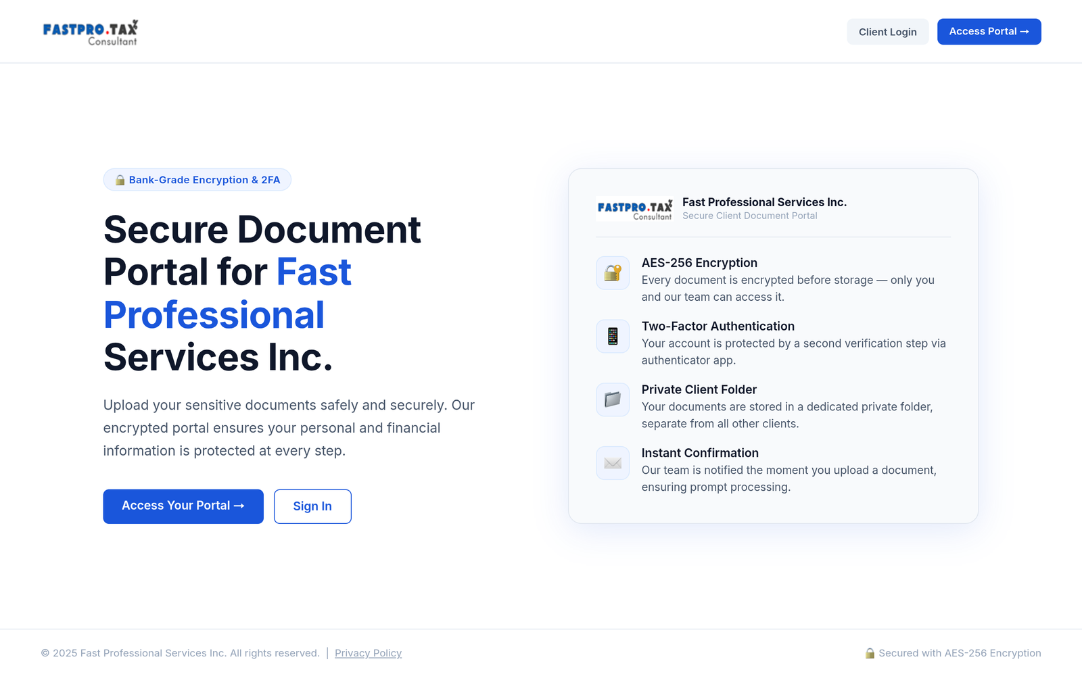Click the 'Our team is notified' description
The height and width of the screenshot is (676, 1082).
(789, 479)
